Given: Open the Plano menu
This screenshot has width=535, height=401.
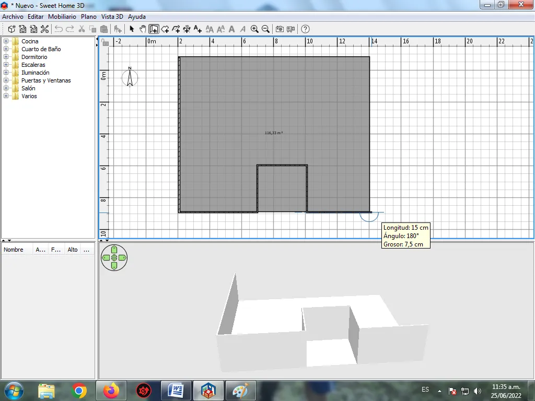Looking at the screenshot, I should 89,17.
